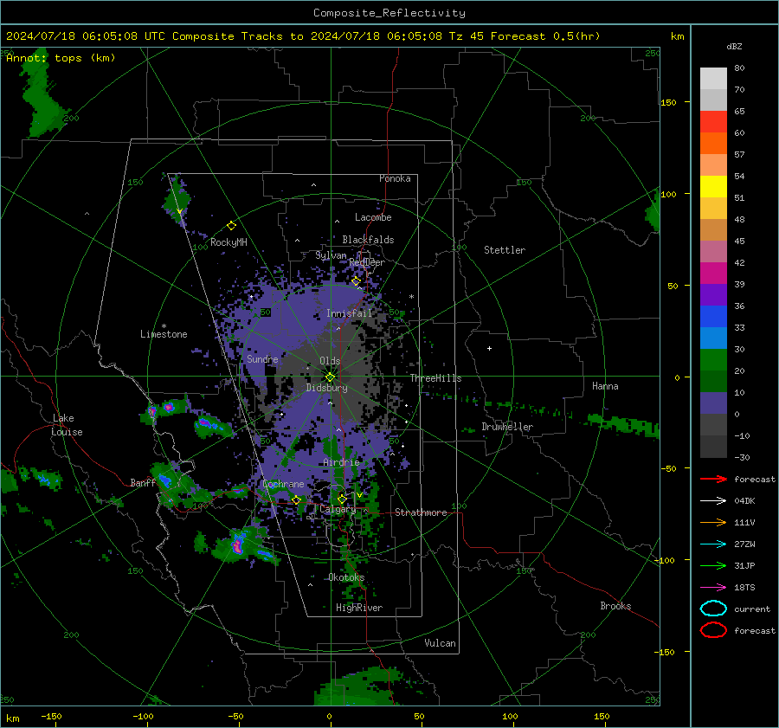Click the Vulcan city label

[441, 643]
